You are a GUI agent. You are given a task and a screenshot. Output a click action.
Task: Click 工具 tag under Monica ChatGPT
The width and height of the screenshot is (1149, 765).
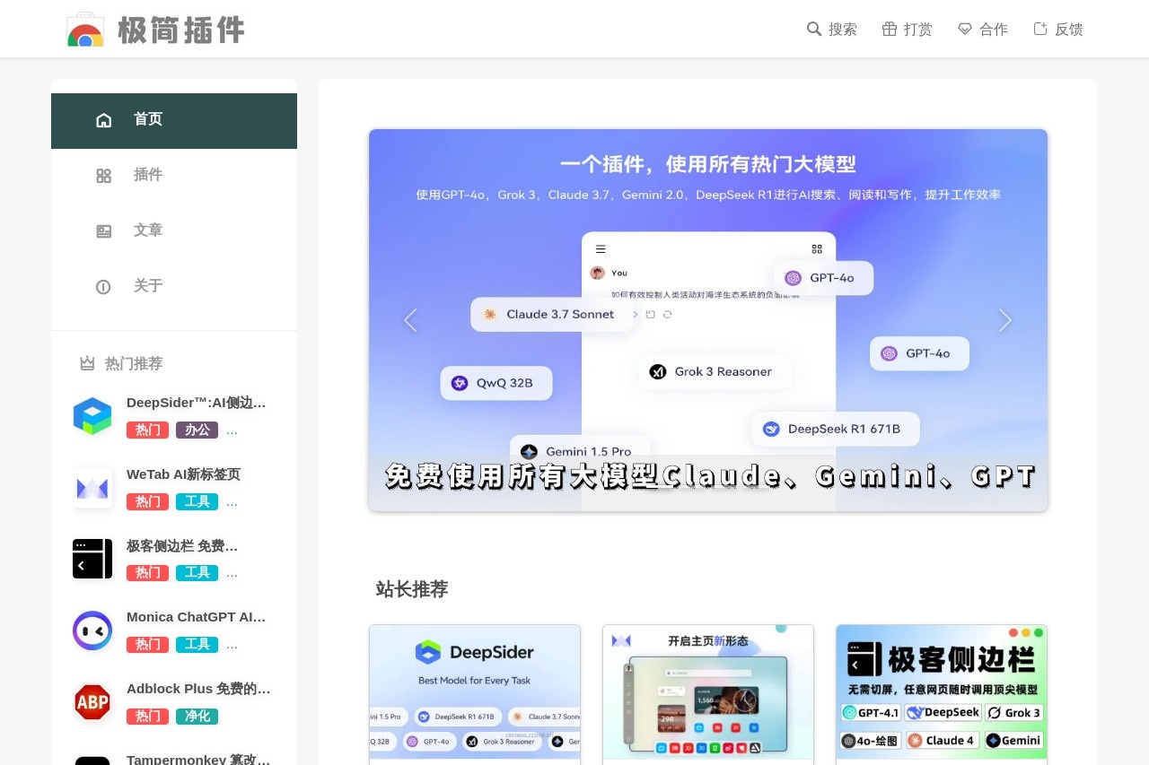pos(197,644)
